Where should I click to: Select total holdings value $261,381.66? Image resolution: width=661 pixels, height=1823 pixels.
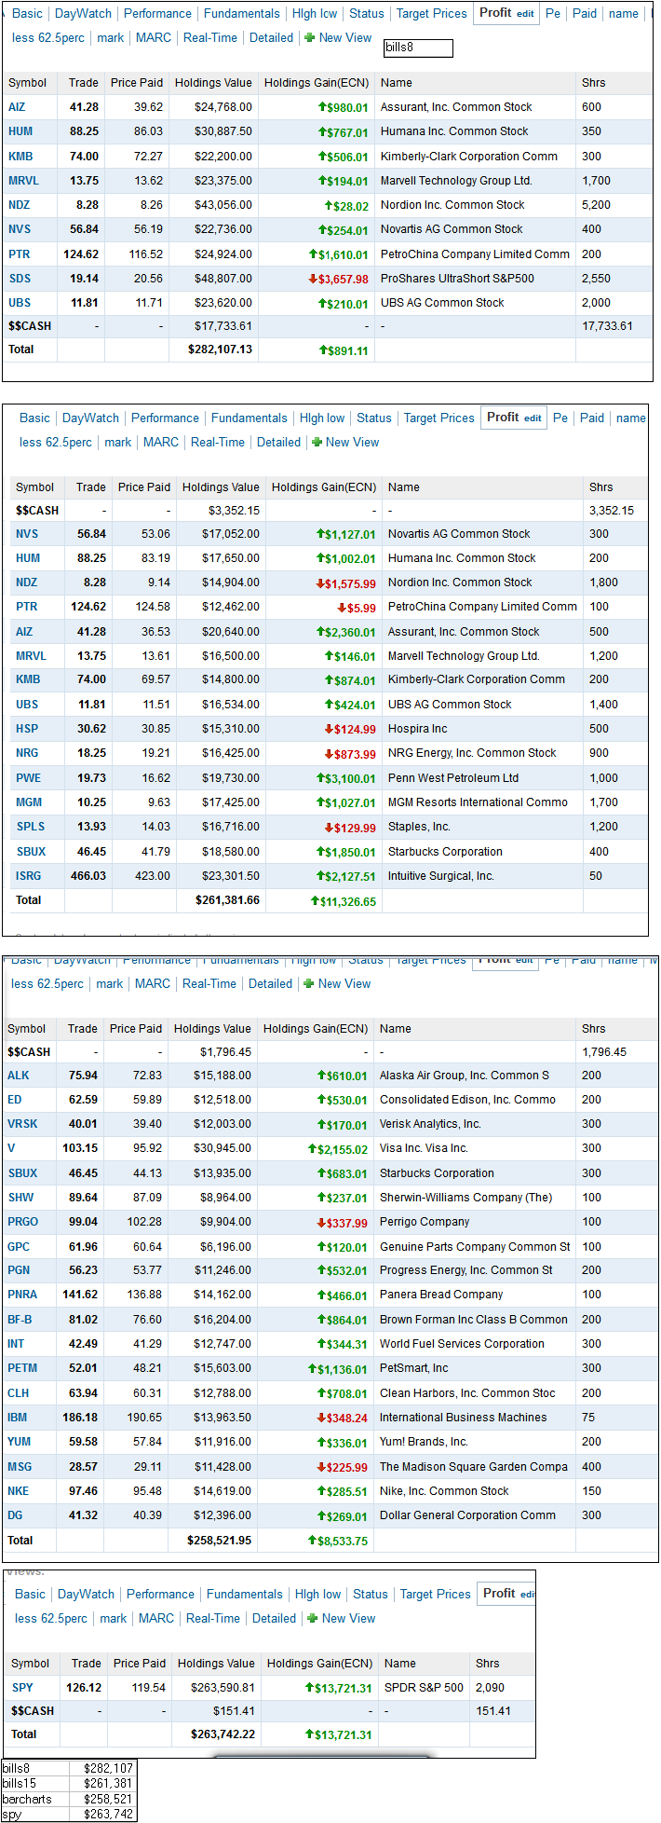(x=228, y=900)
